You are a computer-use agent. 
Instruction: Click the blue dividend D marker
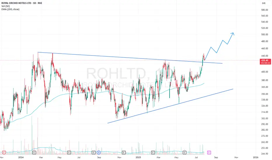[x=99, y=152]
